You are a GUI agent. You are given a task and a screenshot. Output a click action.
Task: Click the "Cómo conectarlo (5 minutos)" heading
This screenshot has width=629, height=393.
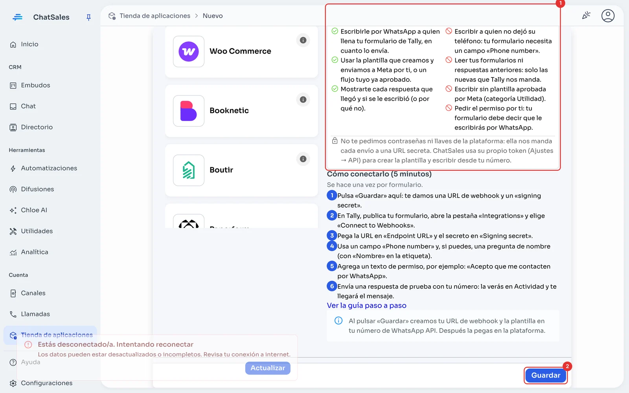pos(379,174)
